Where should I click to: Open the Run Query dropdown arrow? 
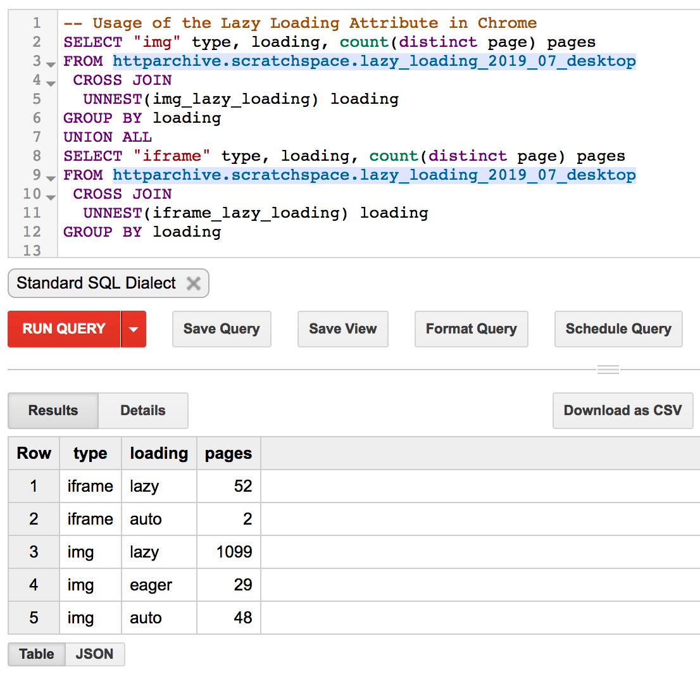(x=134, y=329)
